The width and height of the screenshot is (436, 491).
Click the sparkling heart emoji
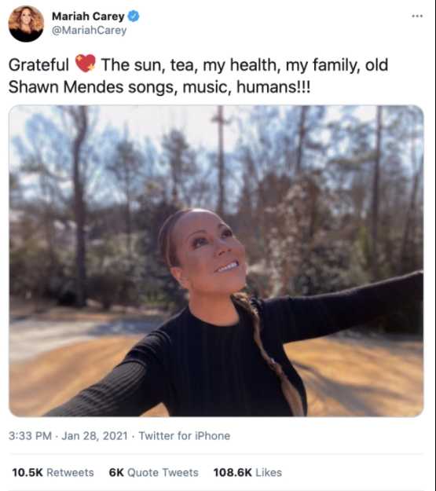85,64
